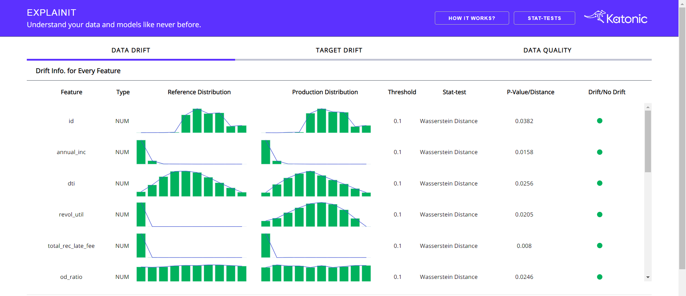The image size is (686, 296).
Task: Click the annual_inc green drift indicator dot
Action: pos(600,152)
